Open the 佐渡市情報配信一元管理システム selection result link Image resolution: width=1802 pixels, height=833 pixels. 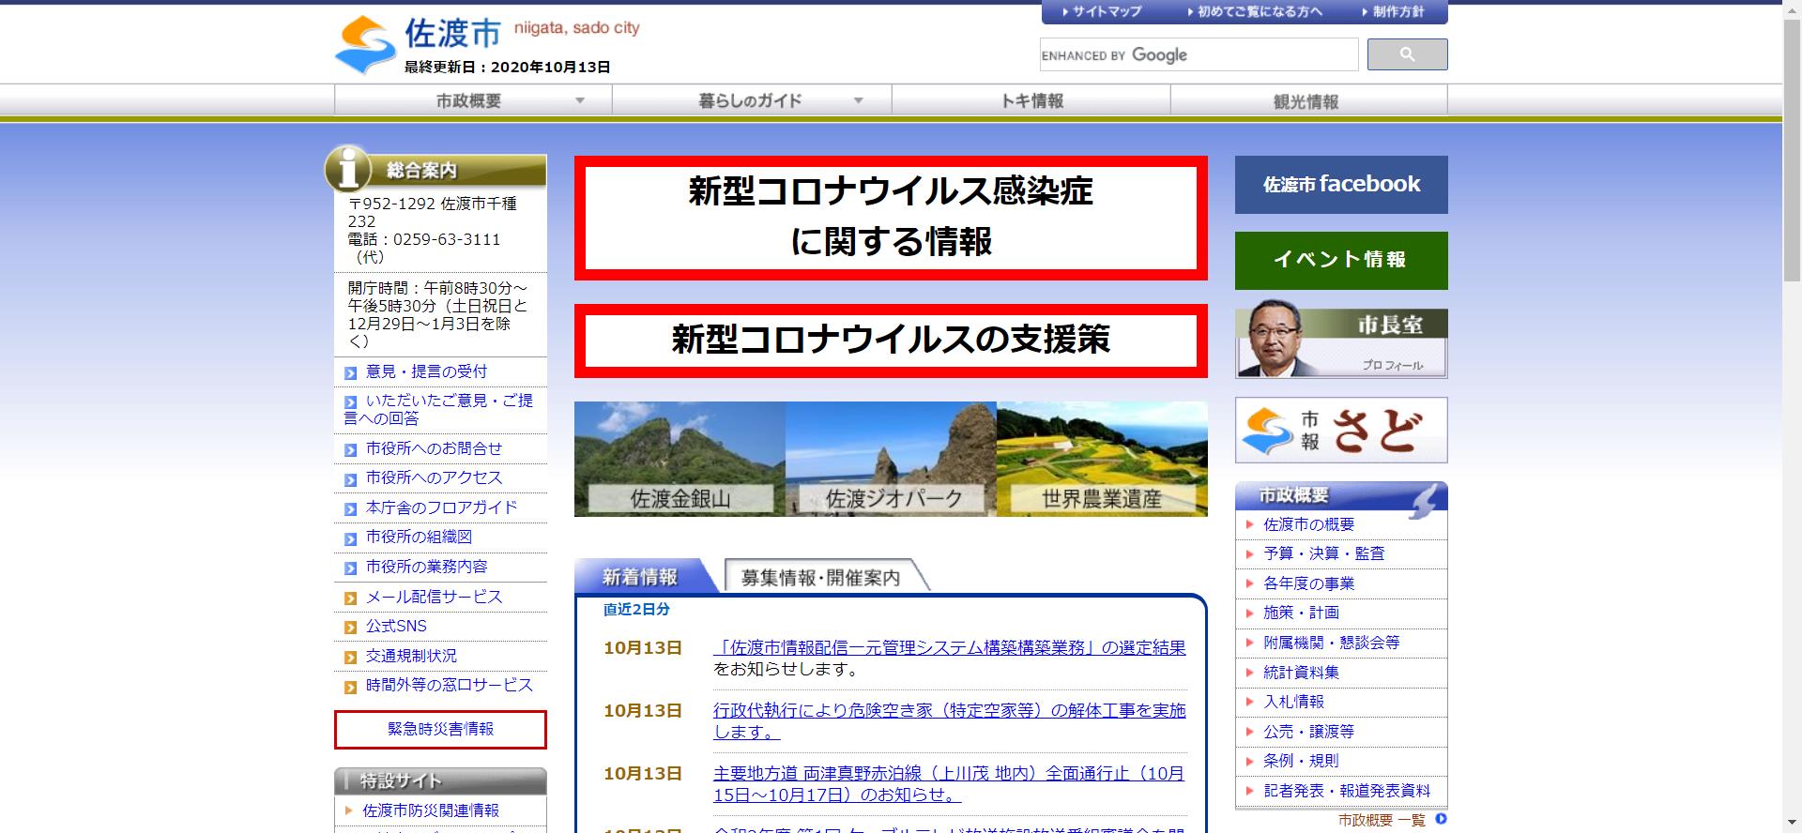[950, 648]
